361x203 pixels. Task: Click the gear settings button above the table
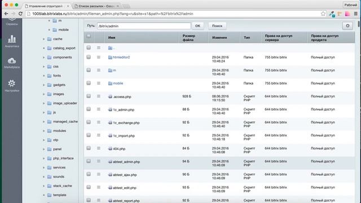[x=347, y=26]
